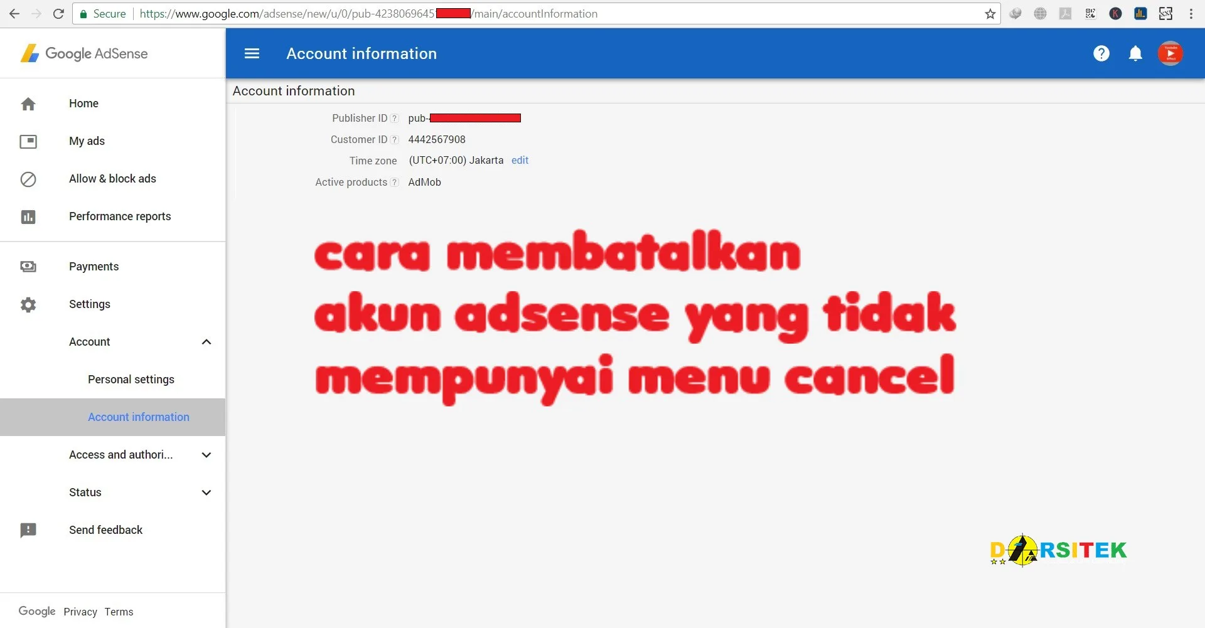The image size is (1205, 628).
Task: Open the Terms footer link
Action: coord(119,612)
